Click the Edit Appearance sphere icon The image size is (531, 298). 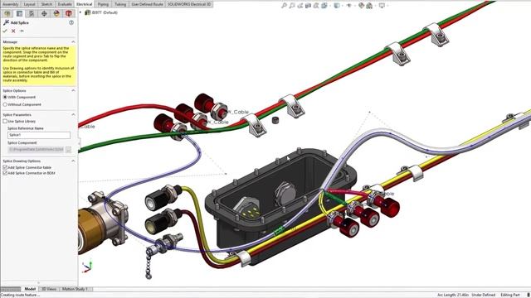[361, 6]
